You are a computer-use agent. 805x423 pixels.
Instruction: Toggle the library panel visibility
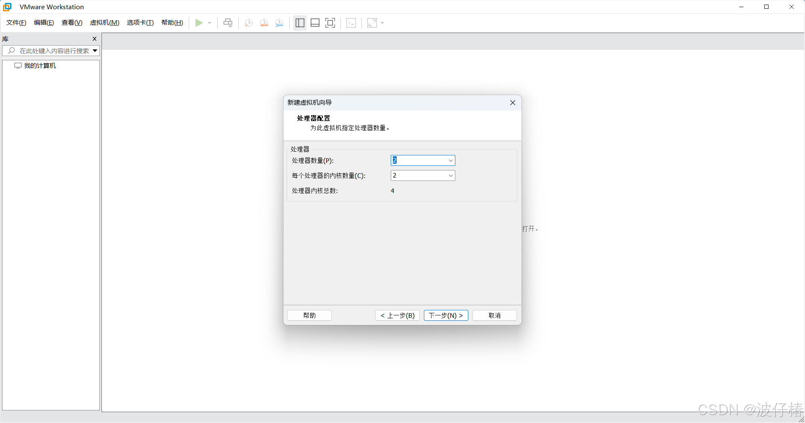tap(300, 23)
